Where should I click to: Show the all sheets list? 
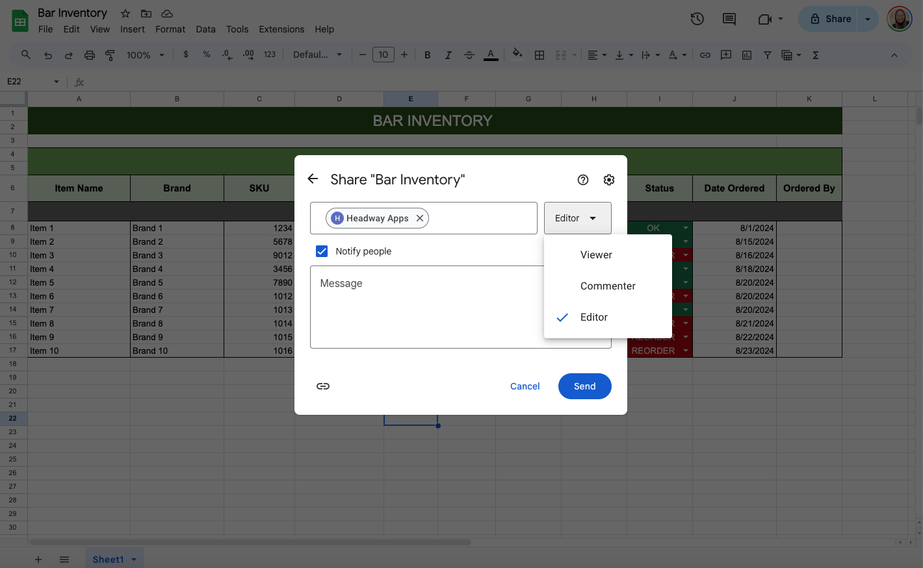[64, 560]
